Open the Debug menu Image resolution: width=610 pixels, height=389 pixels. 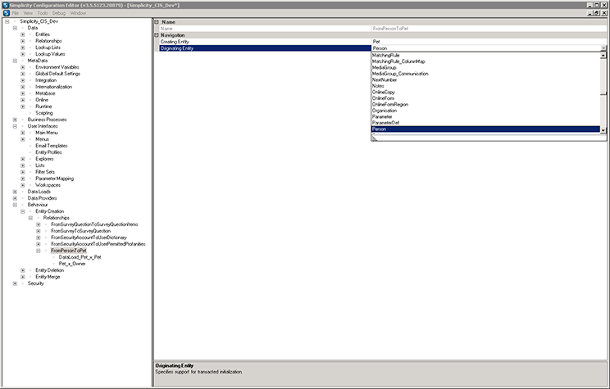pyautogui.click(x=58, y=13)
